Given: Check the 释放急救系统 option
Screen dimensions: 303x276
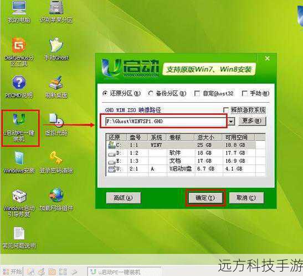Looking at the screenshot, I should (x=225, y=110).
